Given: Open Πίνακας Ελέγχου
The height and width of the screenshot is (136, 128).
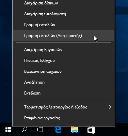Looking at the screenshot, I should [x=64, y=61].
